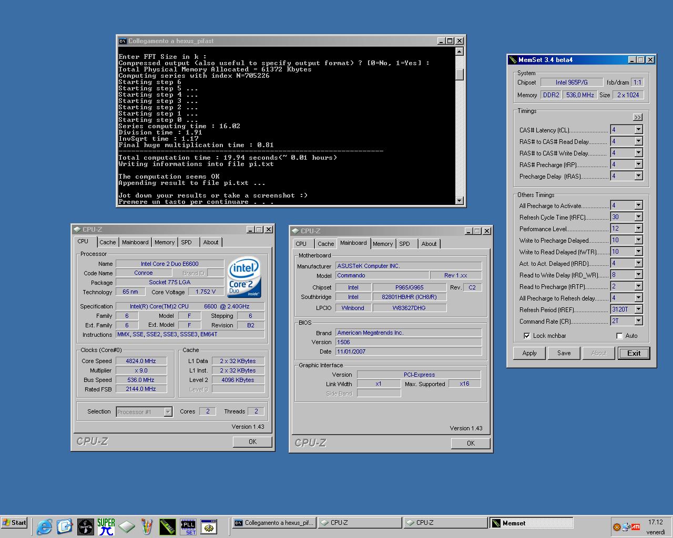Switch to CPU tab in Motherboard CPU-Z window
Screen dimensions: 673x538
coord(301,244)
